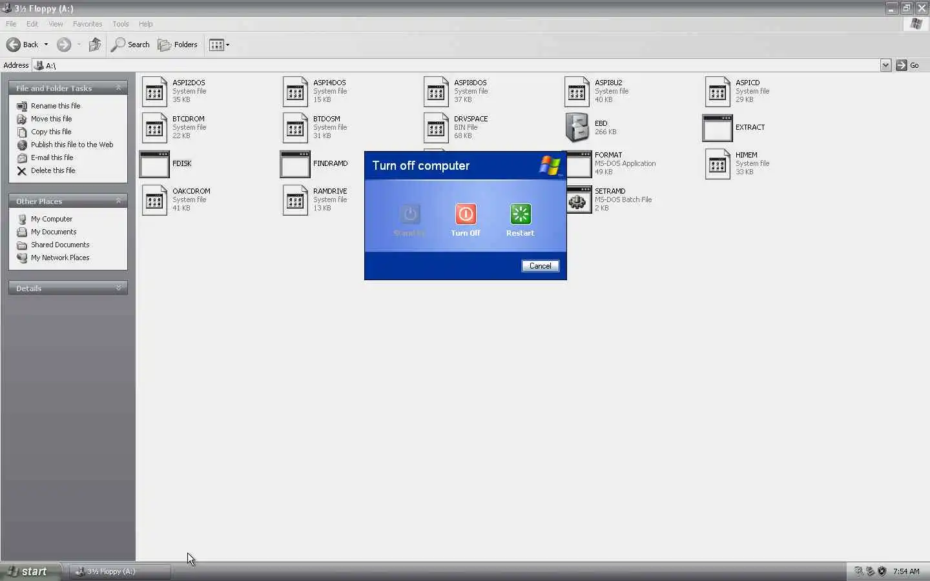
Task: Select the RAMDRIVE system file icon
Action: click(296, 200)
